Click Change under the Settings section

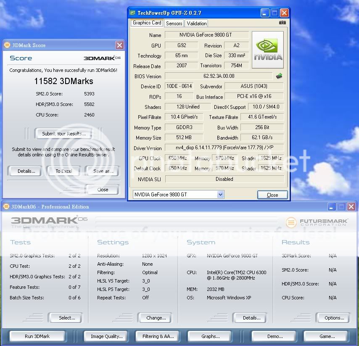(156, 318)
